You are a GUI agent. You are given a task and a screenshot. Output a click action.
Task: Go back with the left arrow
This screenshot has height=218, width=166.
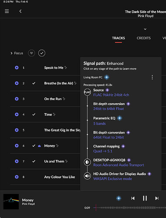click(20, 11)
